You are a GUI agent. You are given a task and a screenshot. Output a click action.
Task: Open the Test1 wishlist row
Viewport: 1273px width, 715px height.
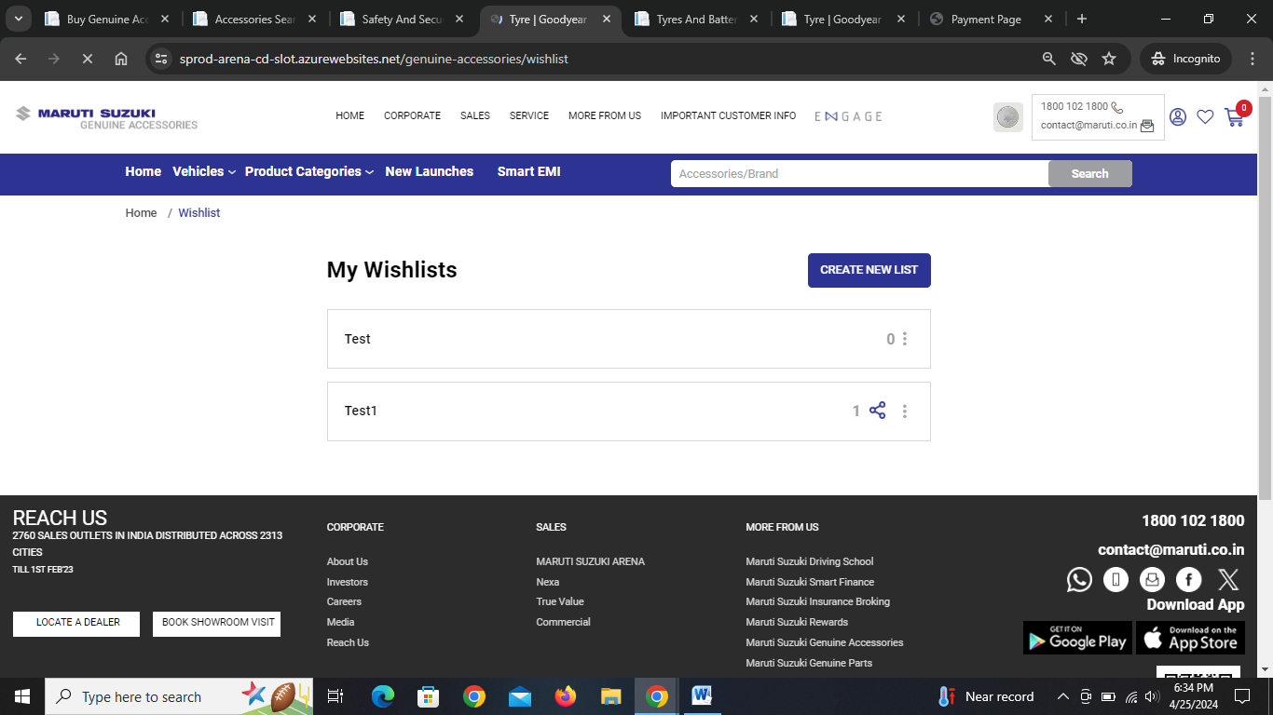[629, 411]
